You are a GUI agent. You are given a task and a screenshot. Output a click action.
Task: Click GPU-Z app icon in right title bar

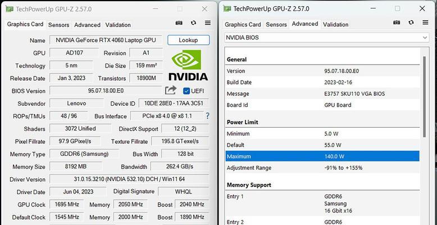227,8
